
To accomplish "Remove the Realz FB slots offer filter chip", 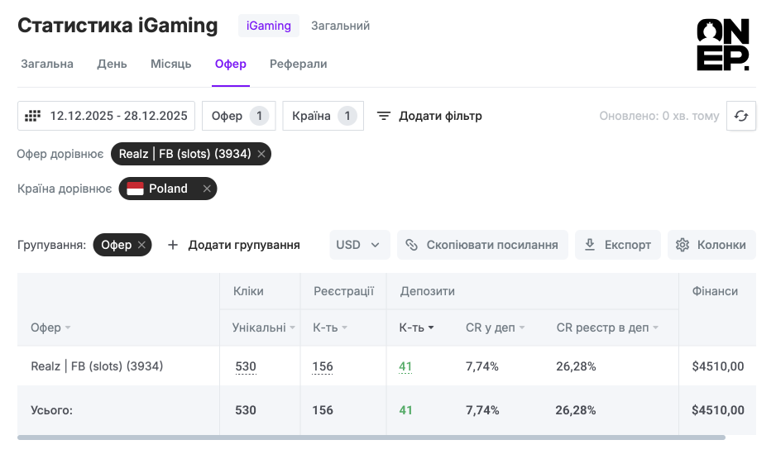I will pyautogui.click(x=261, y=154).
